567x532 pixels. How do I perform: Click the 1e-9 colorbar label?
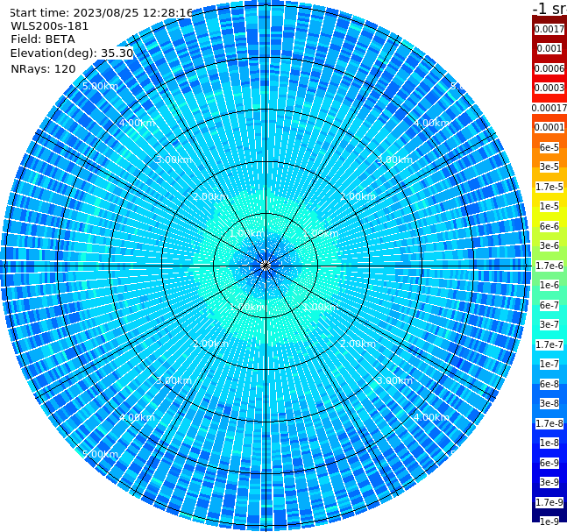[x=549, y=521]
